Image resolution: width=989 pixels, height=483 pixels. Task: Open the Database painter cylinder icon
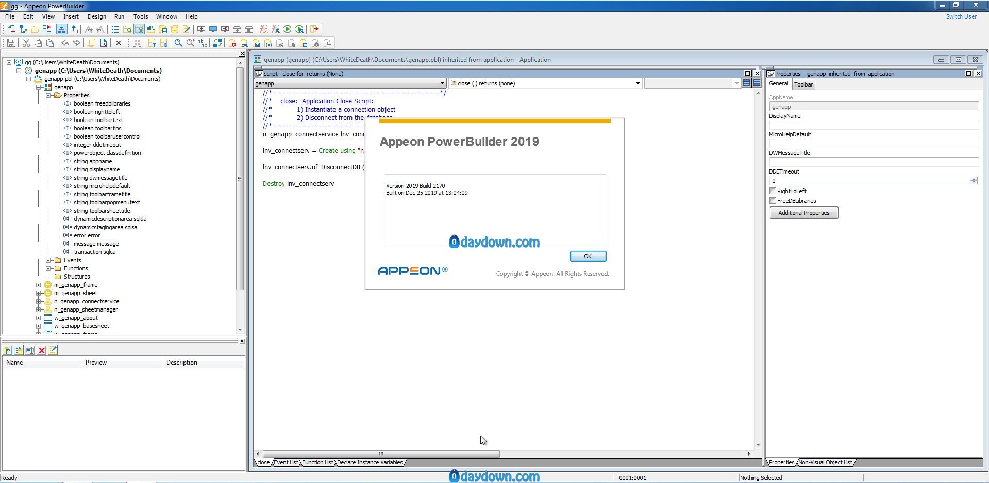175,29
